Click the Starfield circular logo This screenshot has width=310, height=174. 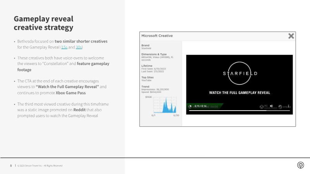239,73
